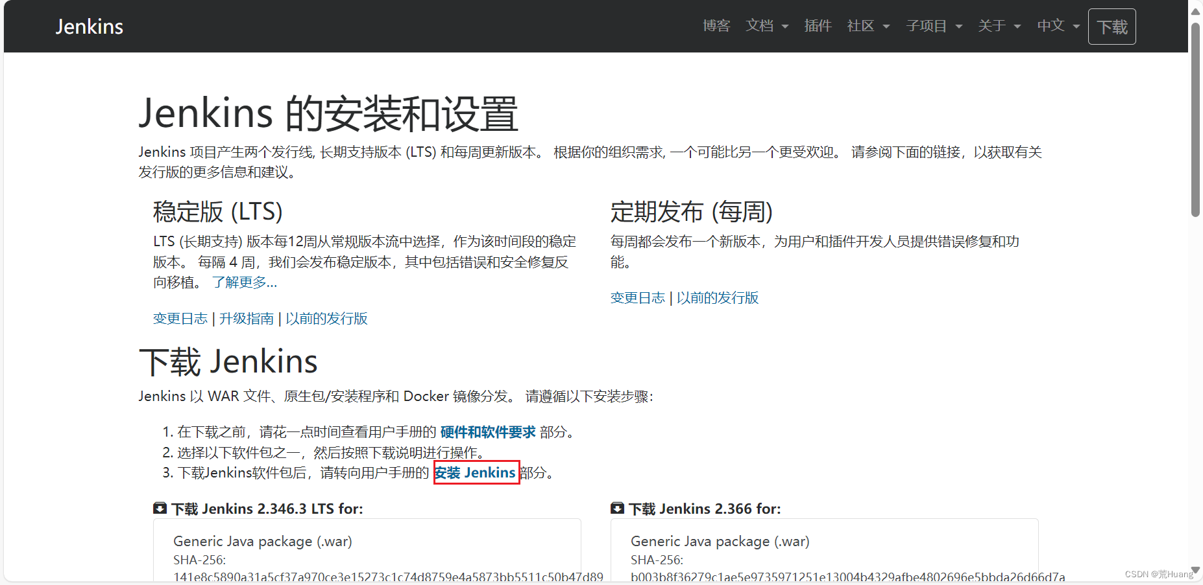Click the 下载 Jenkins heading
Viewport: 1203px width, 585px height.
point(228,361)
